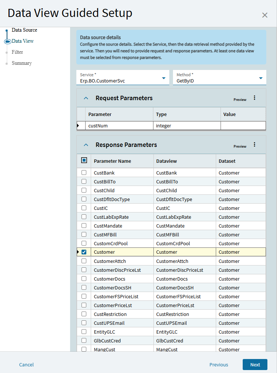
Task: Open the Method dropdown showing GetByID
Action: coord(260,78)
